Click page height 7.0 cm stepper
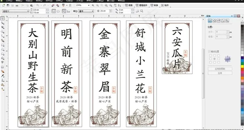244x130 pixels. click(47, 13)
